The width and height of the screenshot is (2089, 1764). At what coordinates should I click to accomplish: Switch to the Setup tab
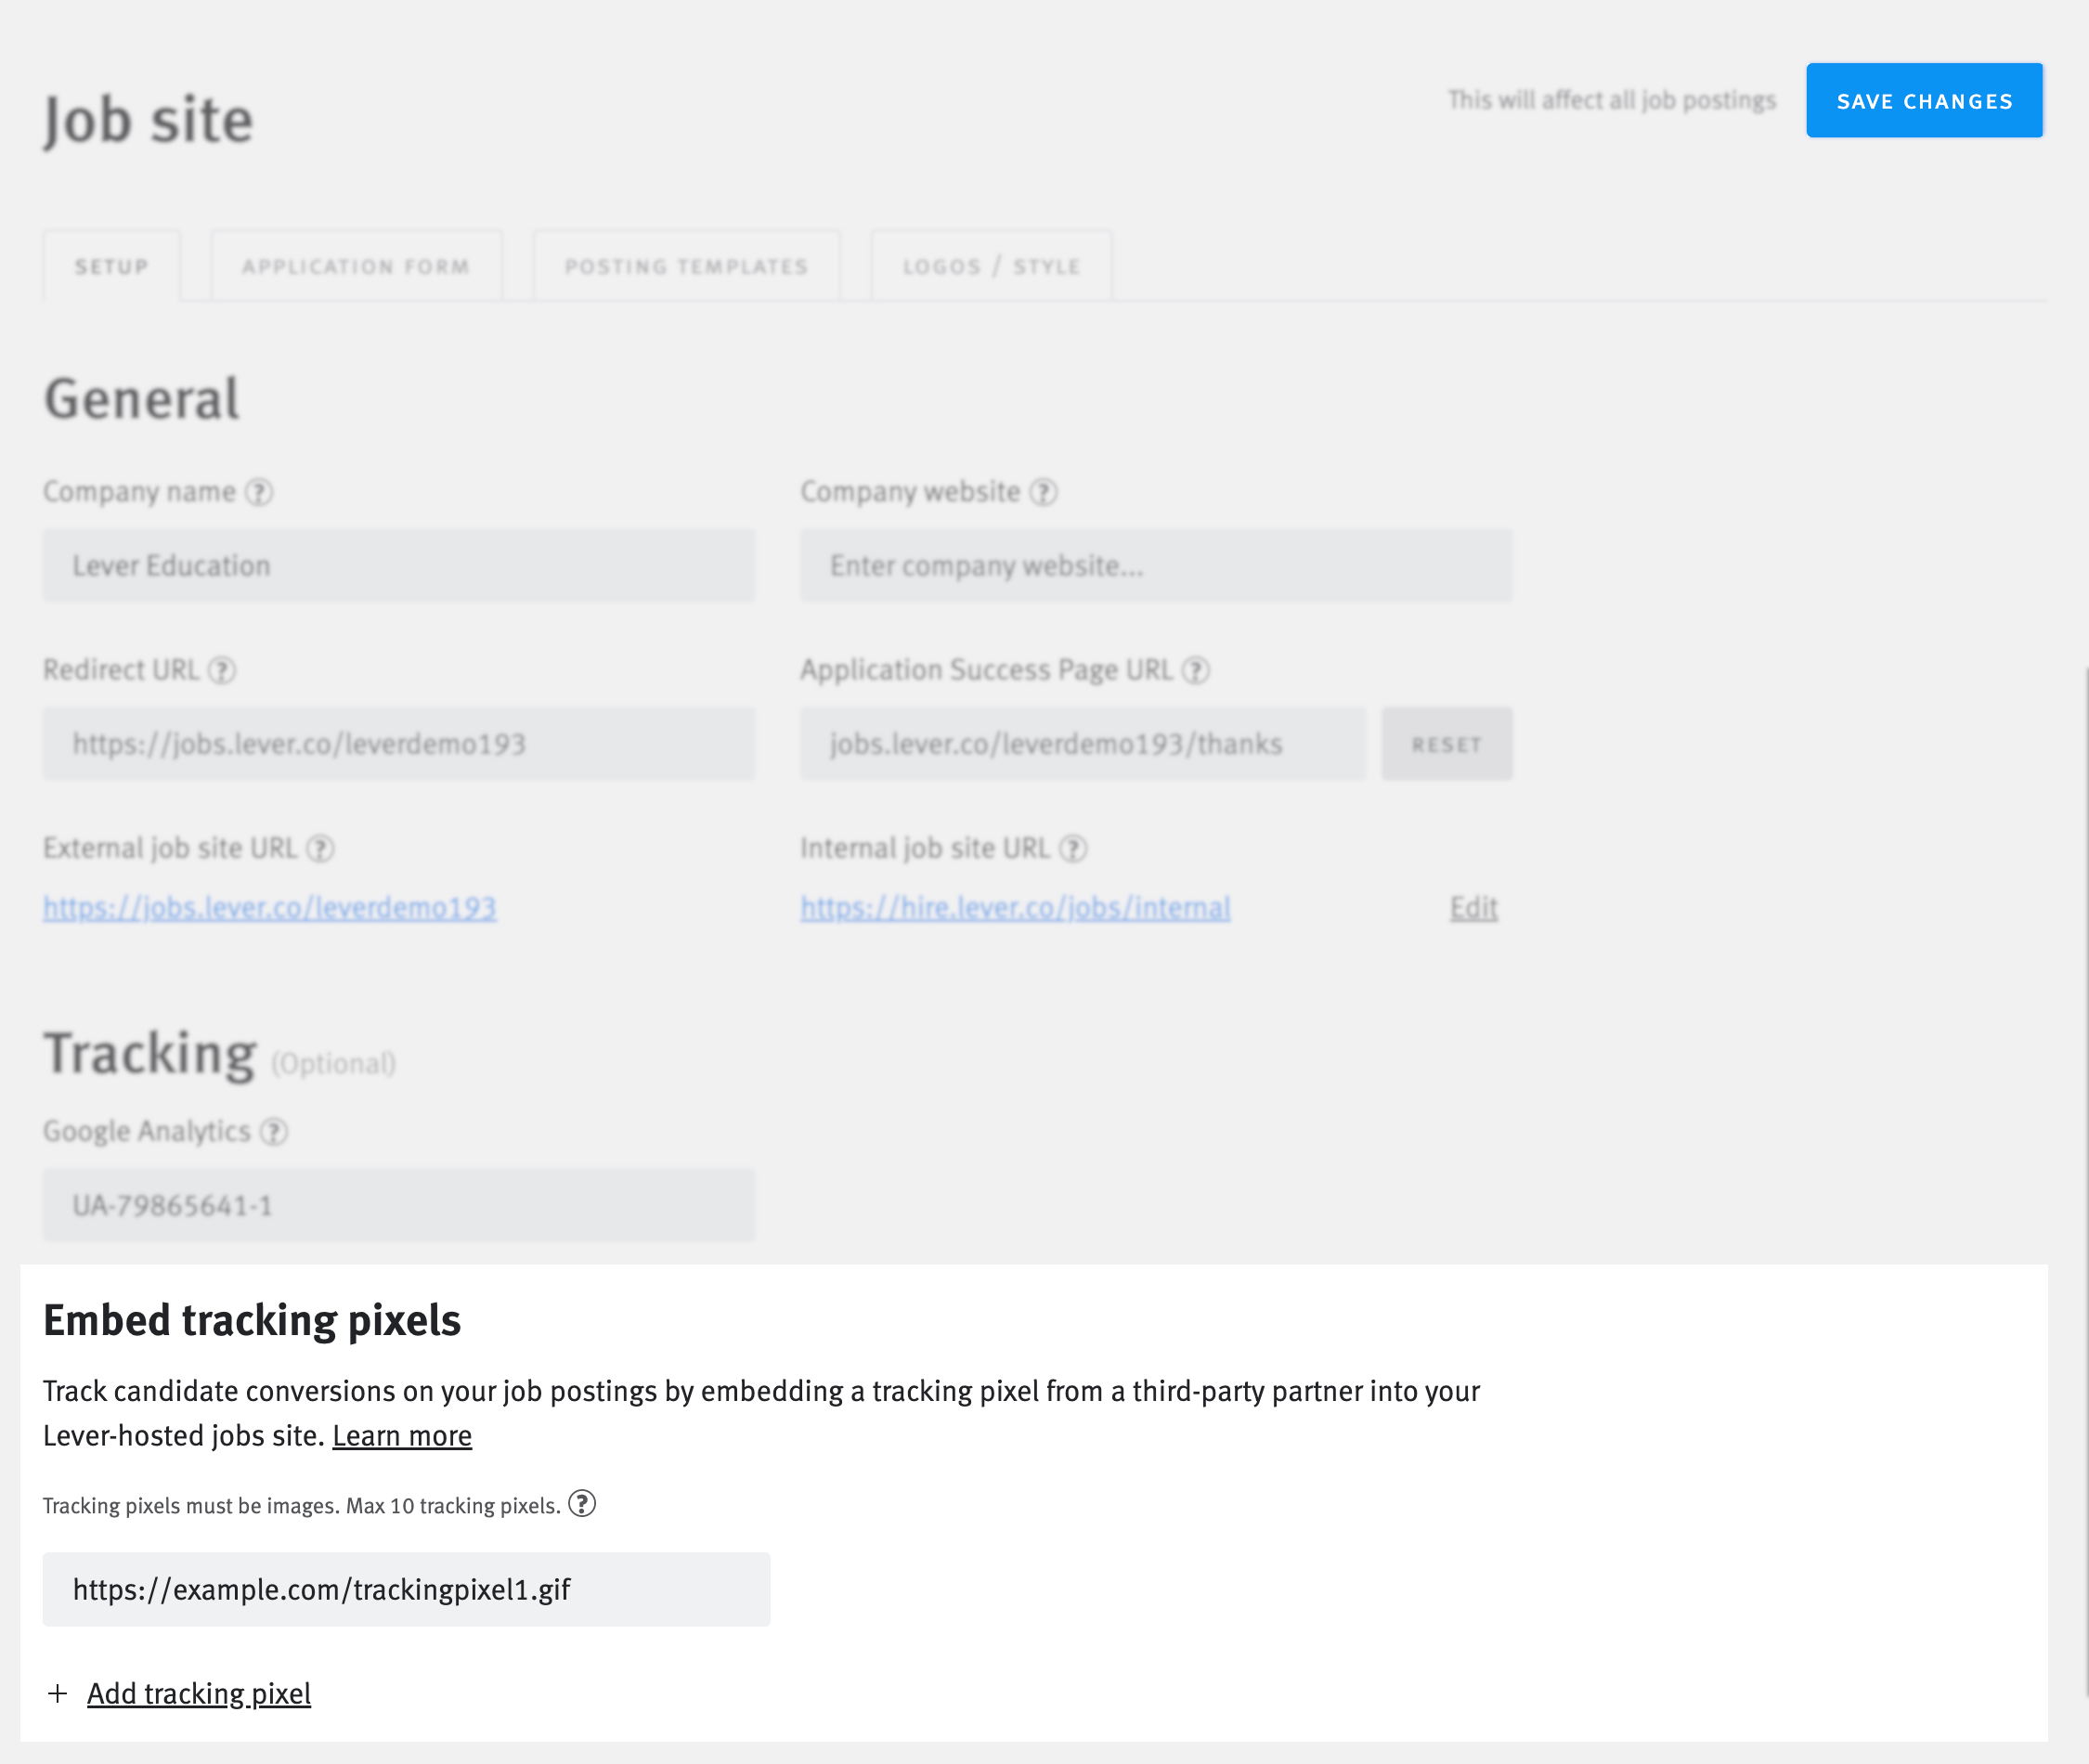click(110, 265)
